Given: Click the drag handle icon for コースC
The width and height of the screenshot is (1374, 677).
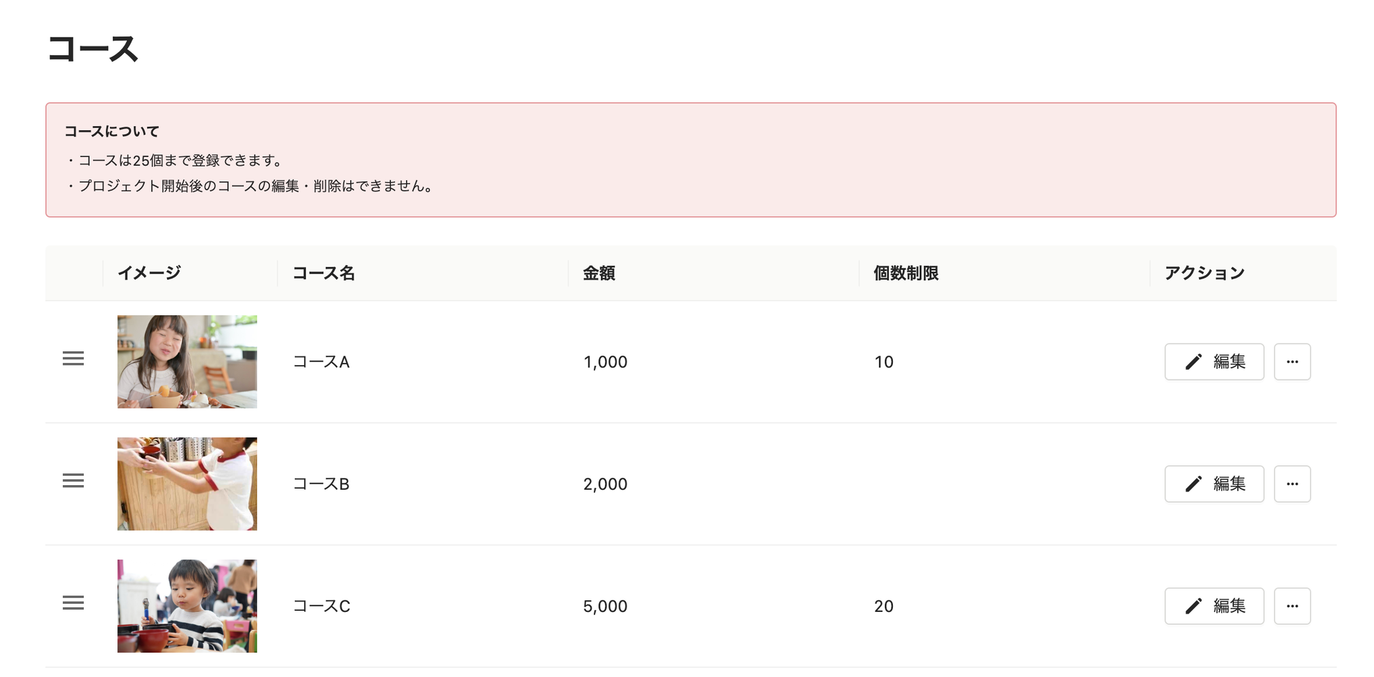Looking at the screenshot, I should [73, 603].
